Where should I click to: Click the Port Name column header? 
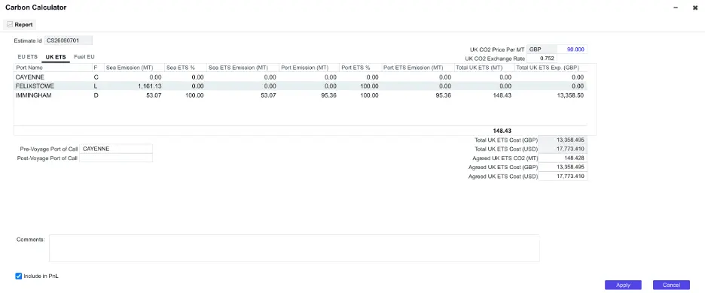pos(53,68)
